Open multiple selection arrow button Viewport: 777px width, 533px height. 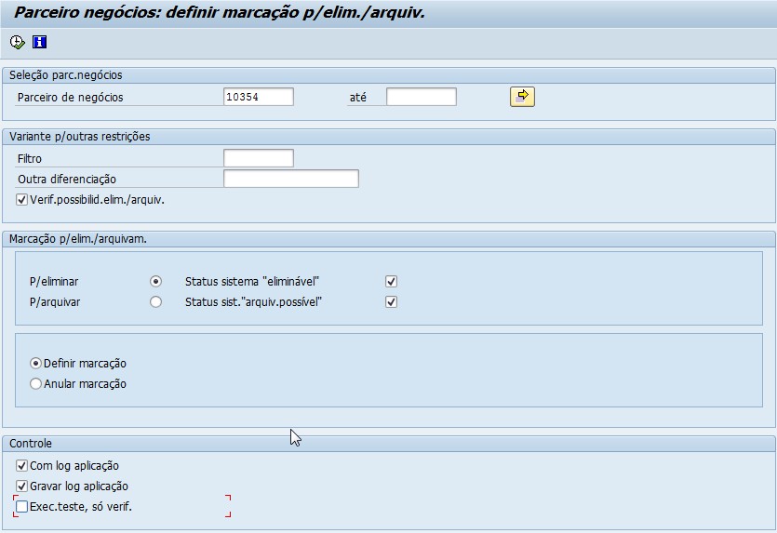click(522, 97)
